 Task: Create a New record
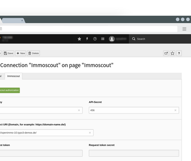coord(21,53)
